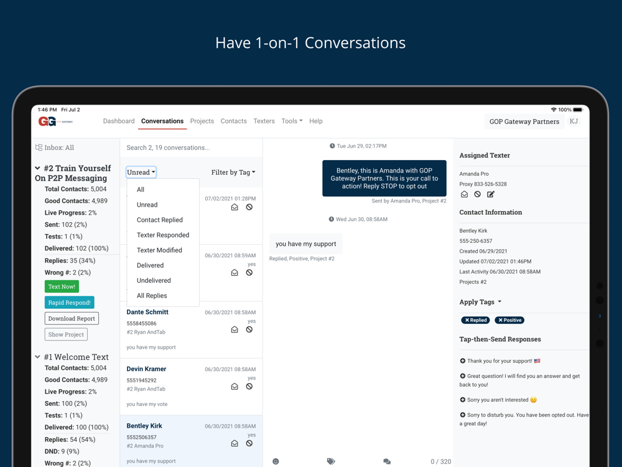Screen dimensions: 622x467
Task: Open GOP Gateway Partners account selector
Action: pyautogui.click(x=524, y=121)
